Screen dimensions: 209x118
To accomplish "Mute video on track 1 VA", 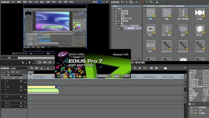I will [x=21, y=87].
